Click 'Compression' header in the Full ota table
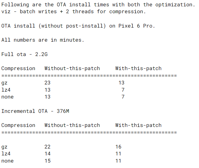 pyautogui.click(x=18, y=68)
